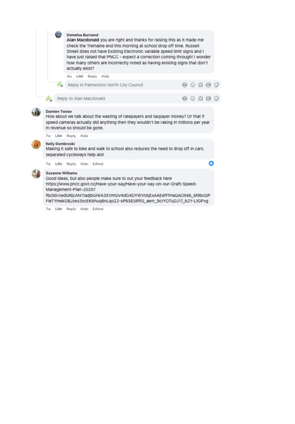The height and width of the screenshot is (424, 295).
Task: Like Damien Twose's comment
Action: [59, 136]
